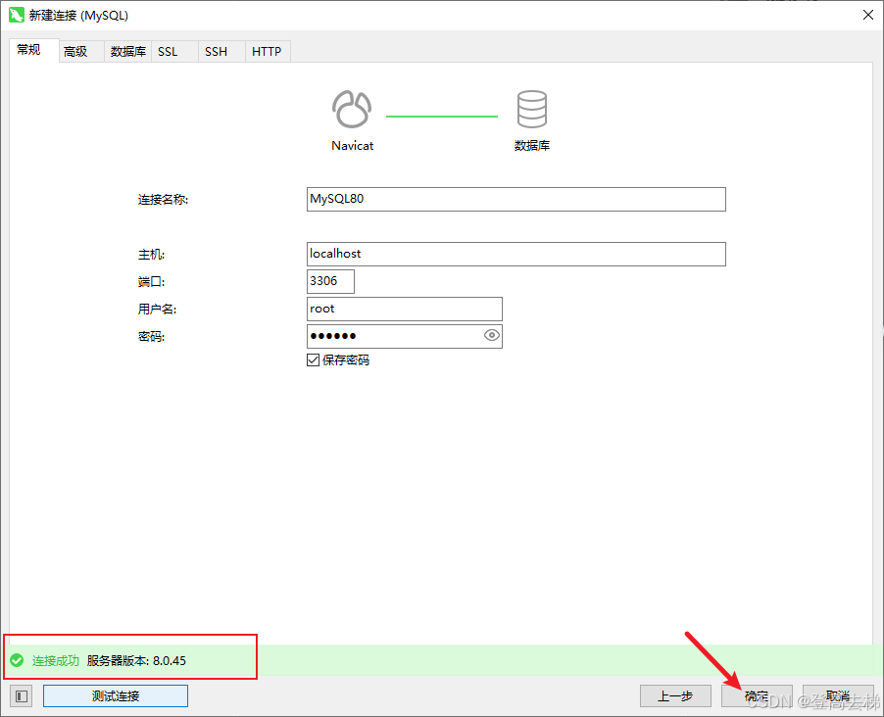Click the green connection success check icon

(x=17, y=660)
